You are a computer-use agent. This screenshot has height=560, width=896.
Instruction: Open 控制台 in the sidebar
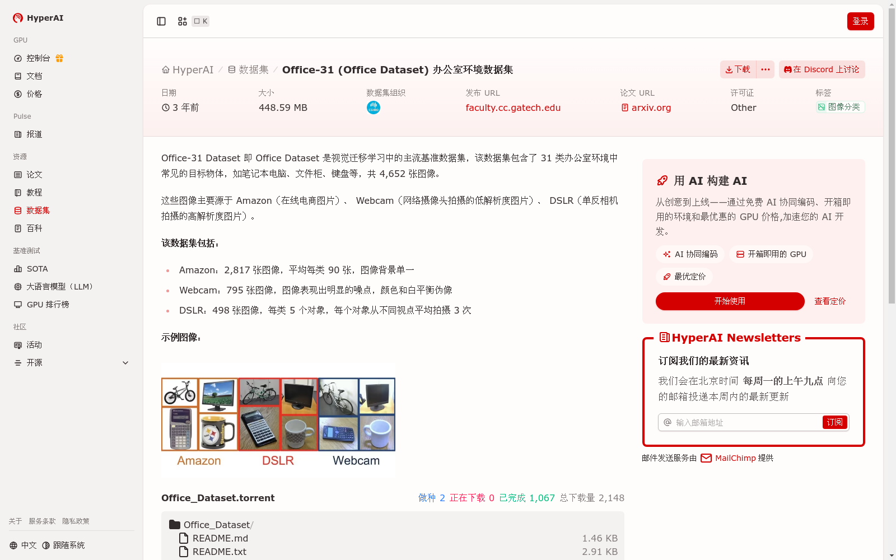click(x=38, y=58)
